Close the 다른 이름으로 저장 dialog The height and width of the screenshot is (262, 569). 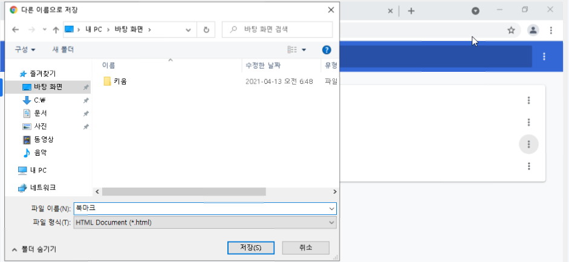click(331, 10)
